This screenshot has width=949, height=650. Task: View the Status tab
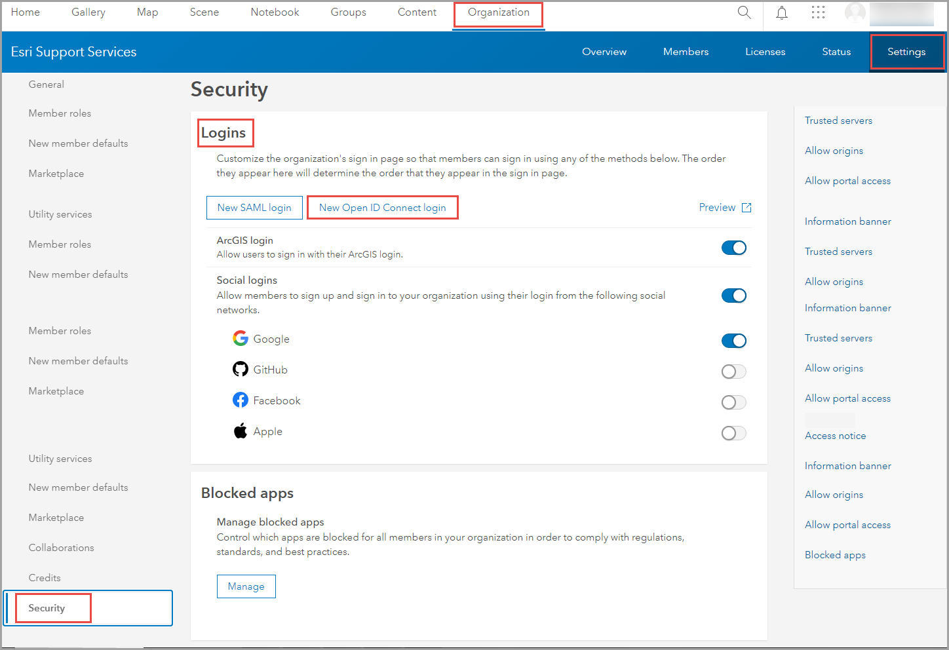(836, 52)
